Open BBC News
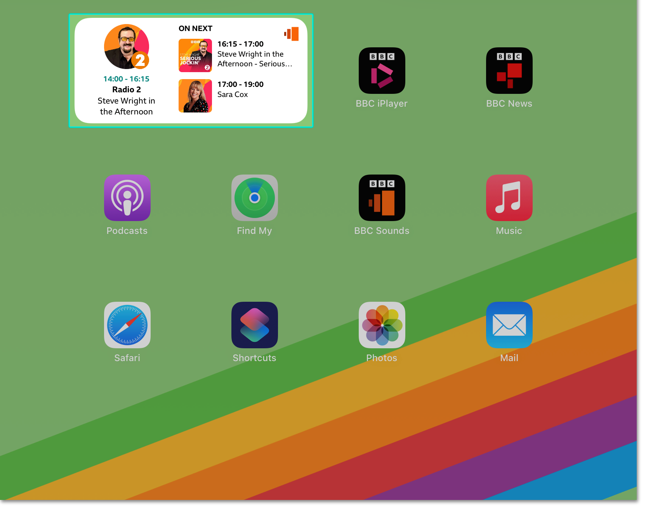 click(x=509, y=71)
